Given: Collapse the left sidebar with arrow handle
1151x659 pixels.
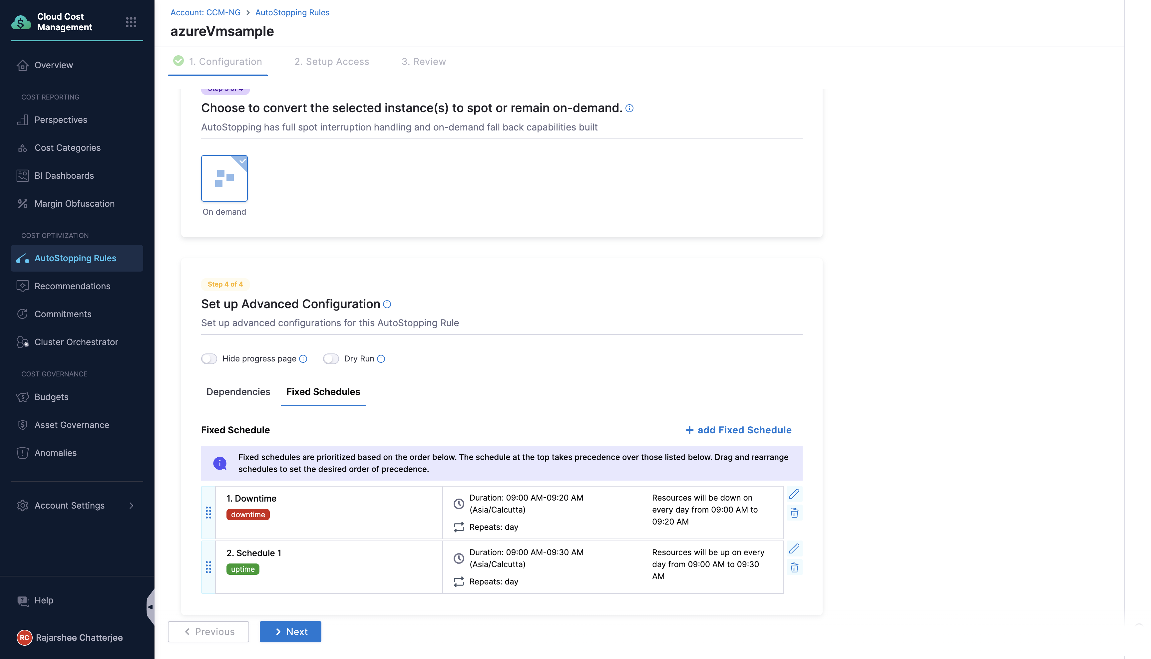Looking at the screenshot, I should click(x=150, y=607).
